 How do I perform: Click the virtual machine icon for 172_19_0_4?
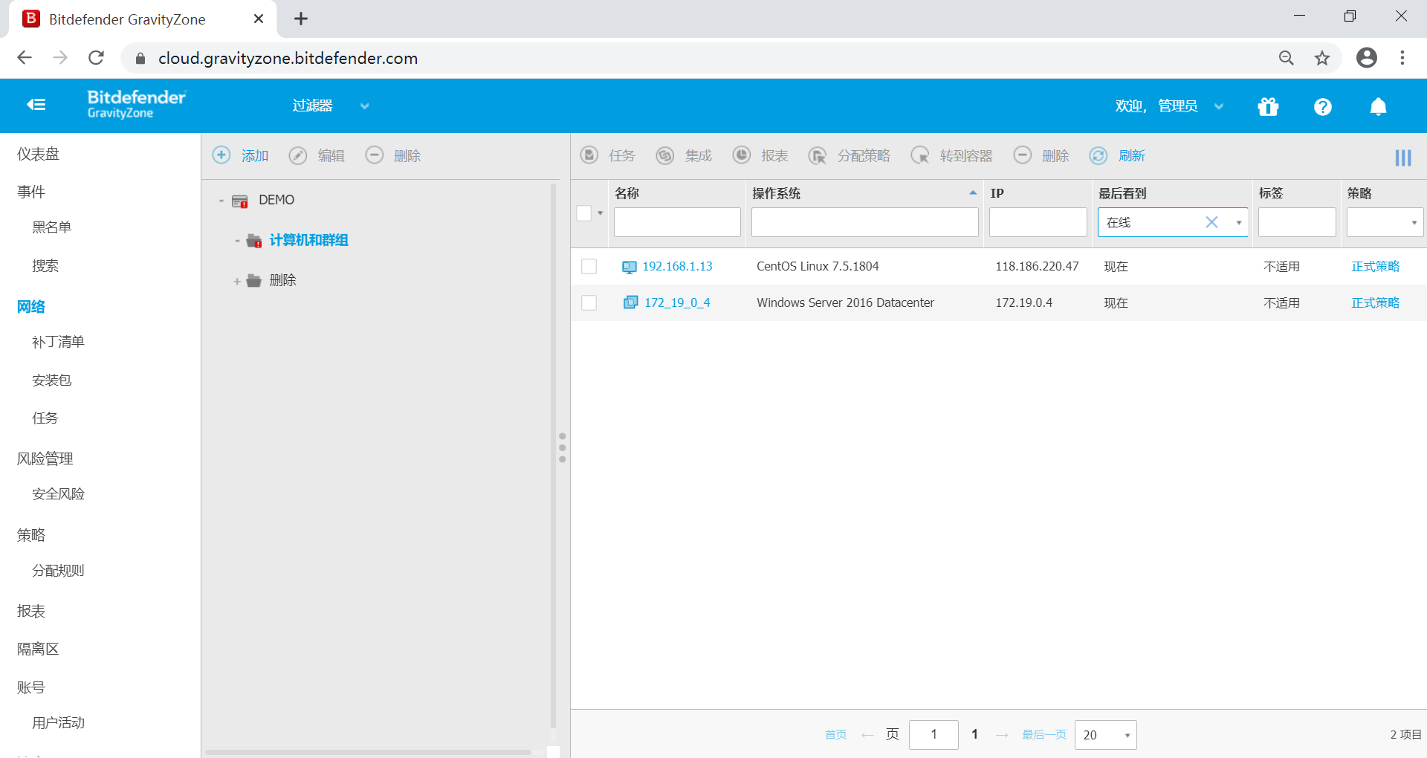click(x=630, y=302)
